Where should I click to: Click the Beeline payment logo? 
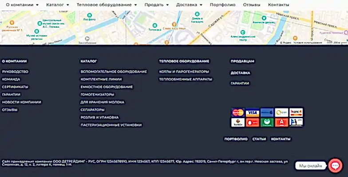point(238,123)
